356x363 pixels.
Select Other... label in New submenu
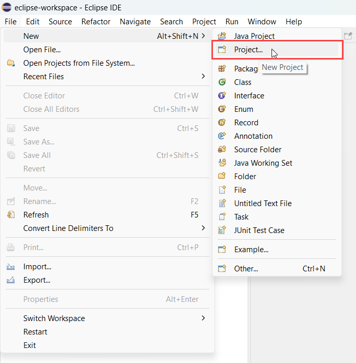coord(246,269)
